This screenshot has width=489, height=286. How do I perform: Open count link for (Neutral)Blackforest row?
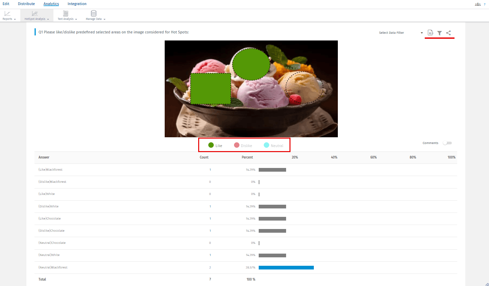[x=210, y=267]
